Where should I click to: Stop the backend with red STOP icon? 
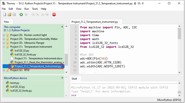pos(54,15)
